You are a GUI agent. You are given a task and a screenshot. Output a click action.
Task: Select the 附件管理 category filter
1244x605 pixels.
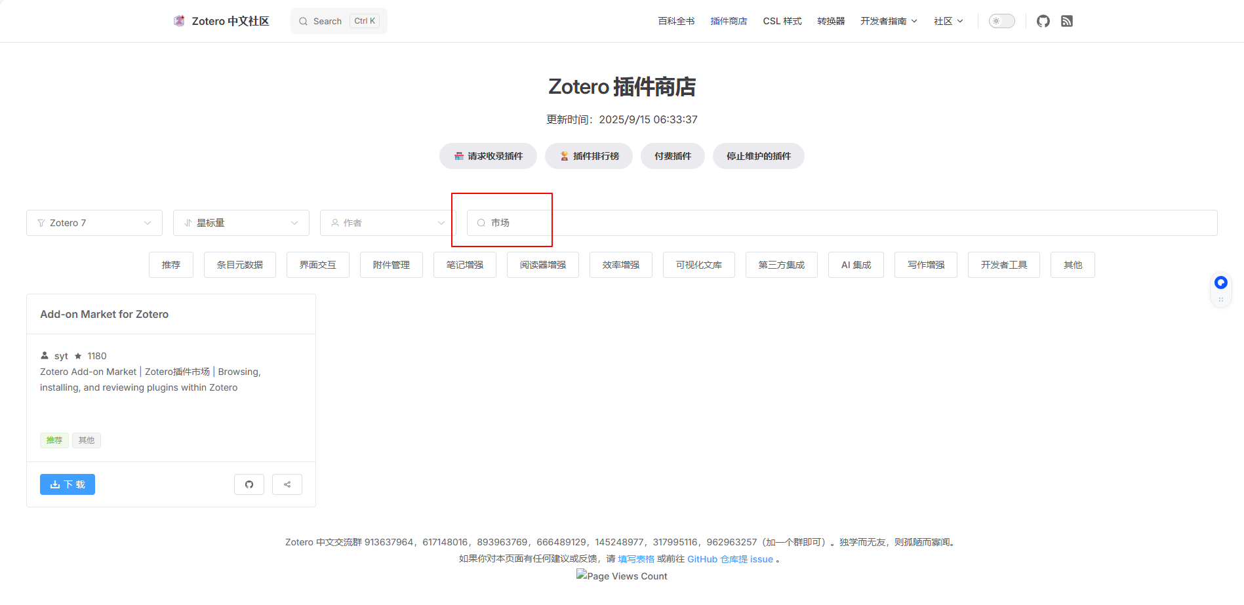391,265
